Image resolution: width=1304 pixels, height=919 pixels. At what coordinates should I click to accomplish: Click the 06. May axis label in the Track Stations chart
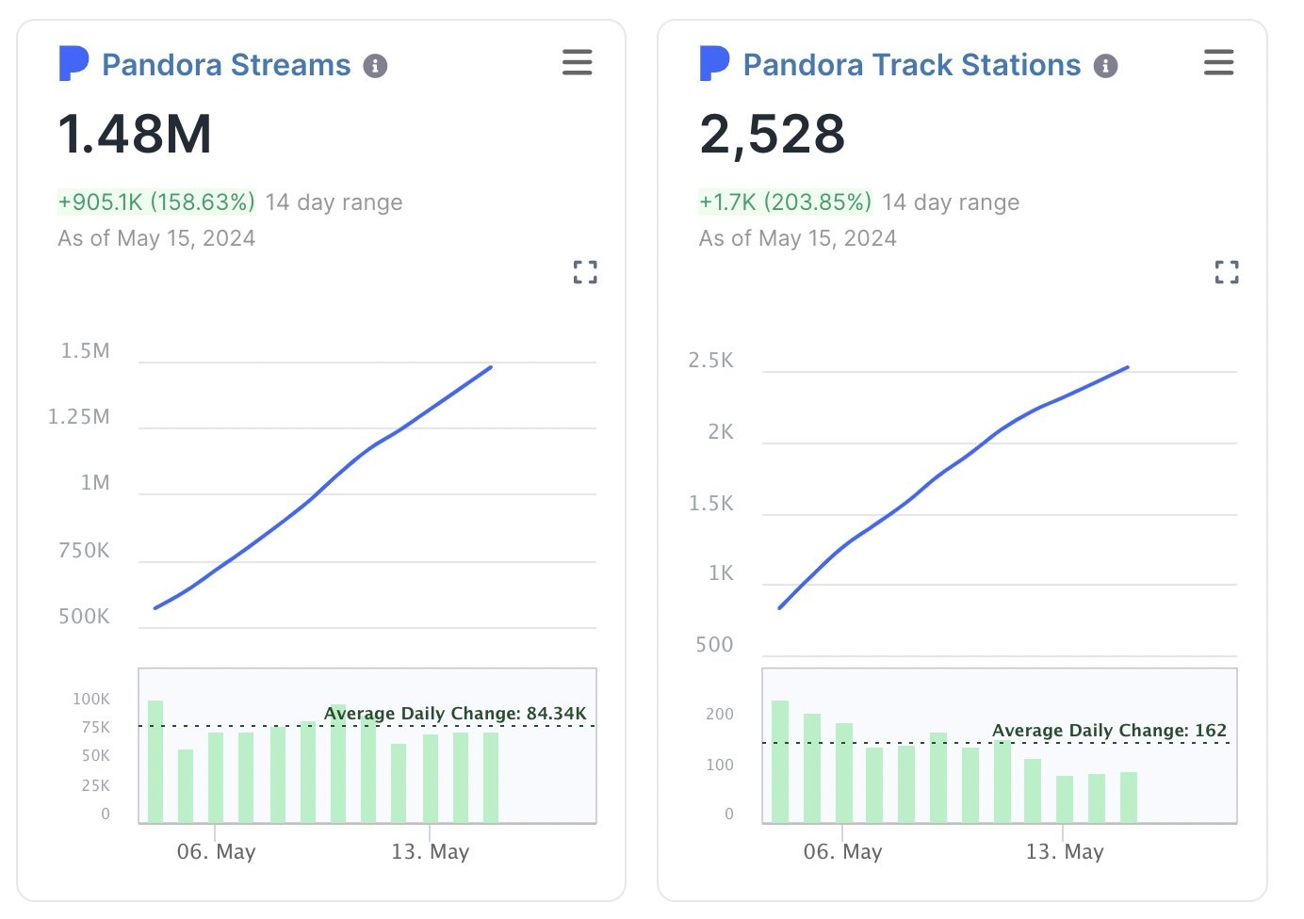tap(842, 851)
